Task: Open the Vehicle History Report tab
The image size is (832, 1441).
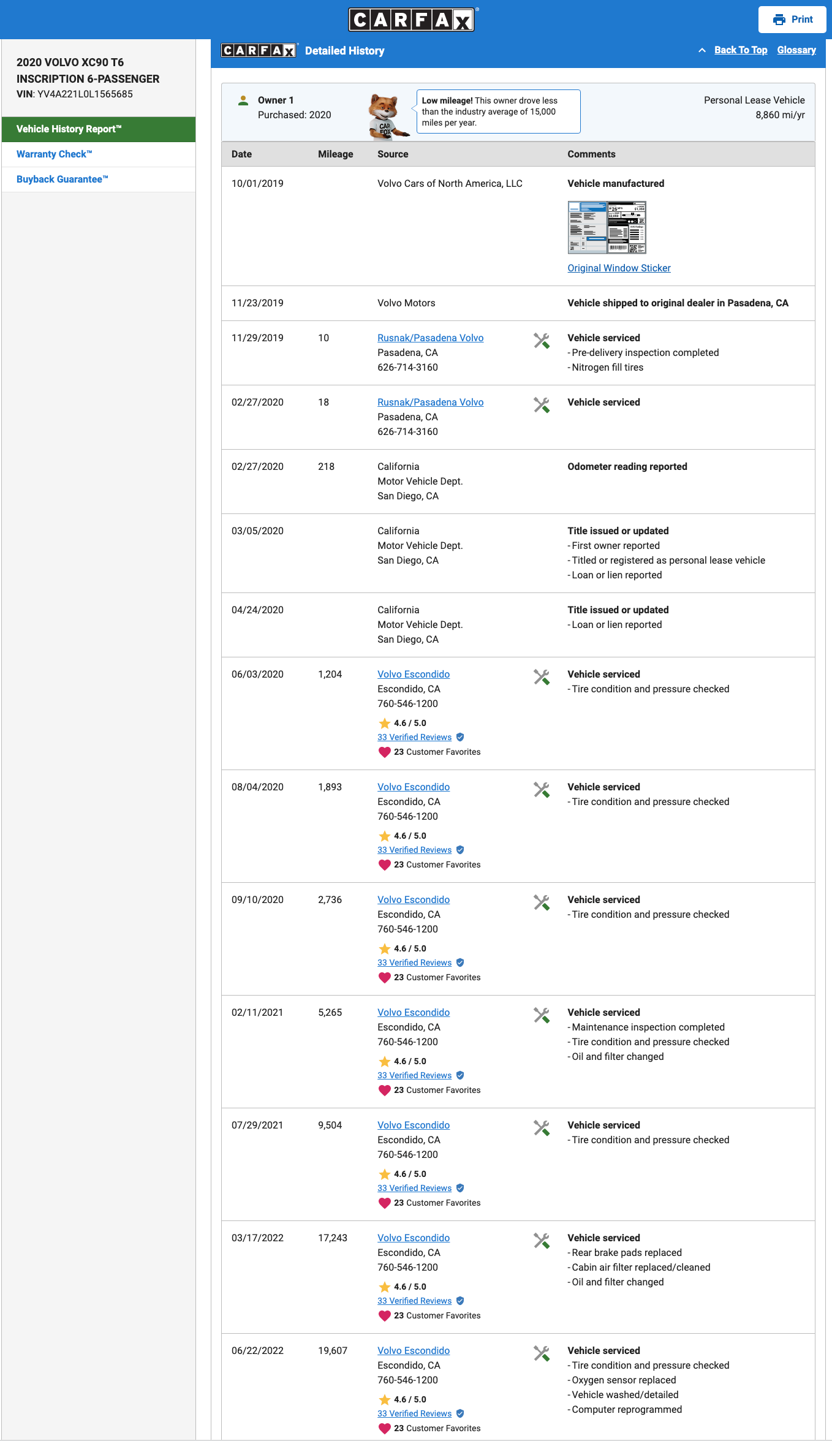Action: 99,129
